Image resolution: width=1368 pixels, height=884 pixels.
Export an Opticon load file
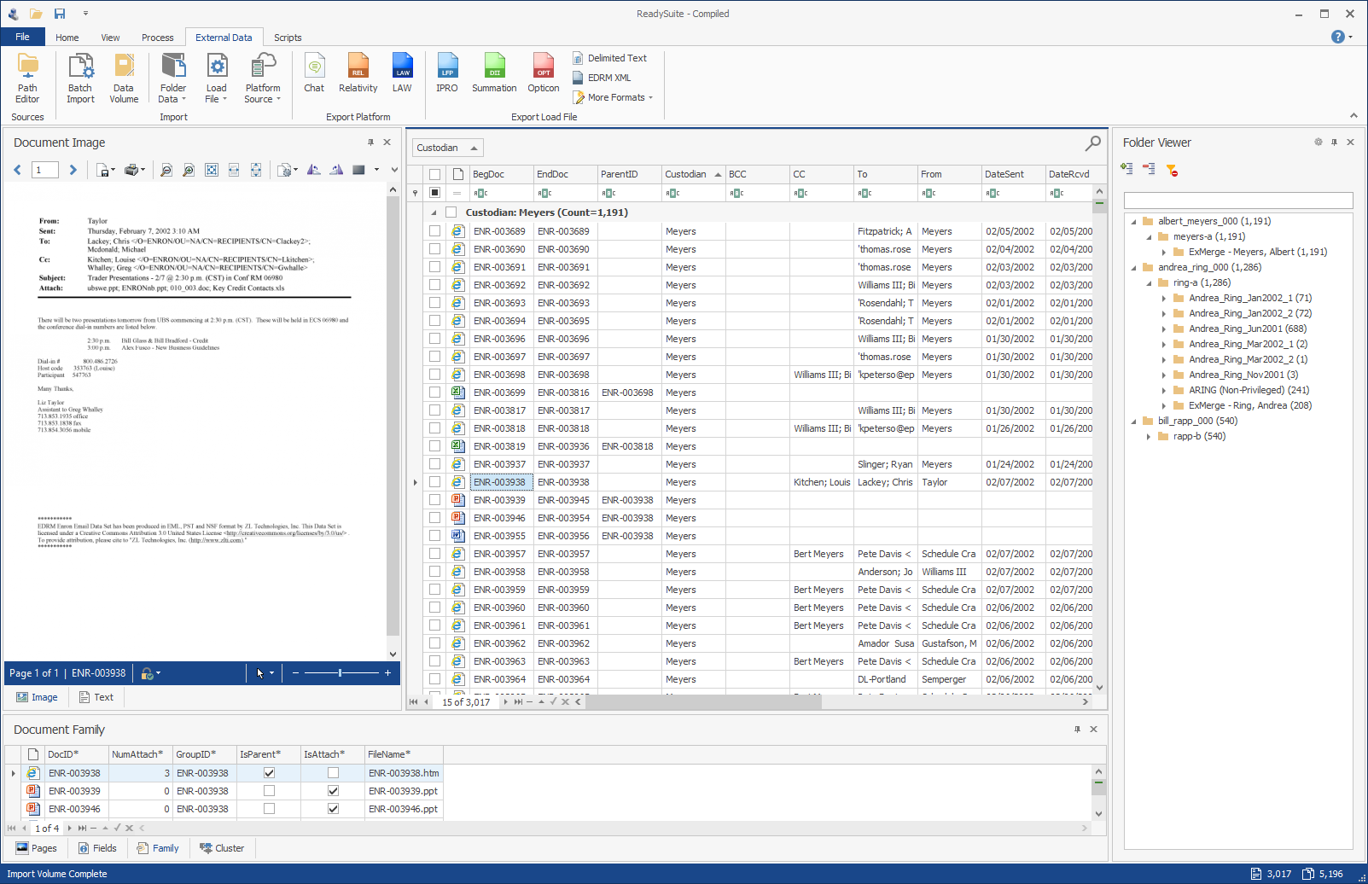click(x=543, y=73)
